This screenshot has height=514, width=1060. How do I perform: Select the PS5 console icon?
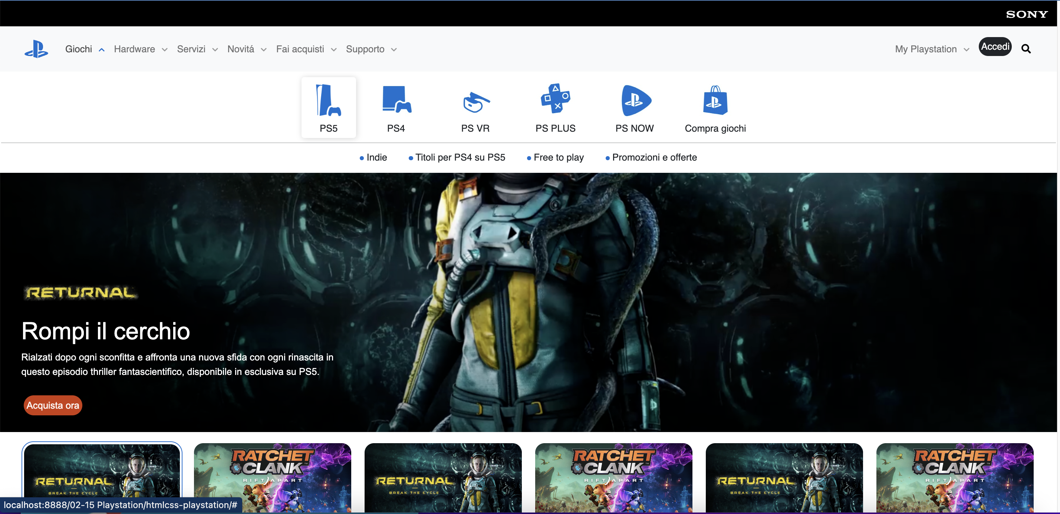coord(328,100)
